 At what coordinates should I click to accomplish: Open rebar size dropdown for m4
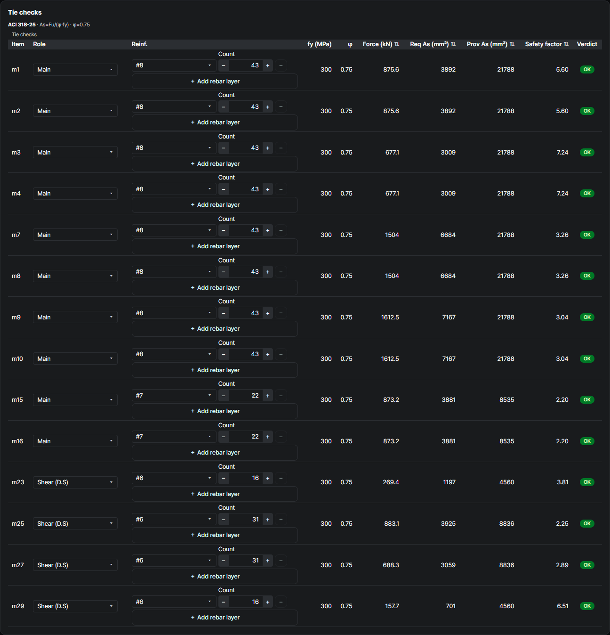[174, 189]
